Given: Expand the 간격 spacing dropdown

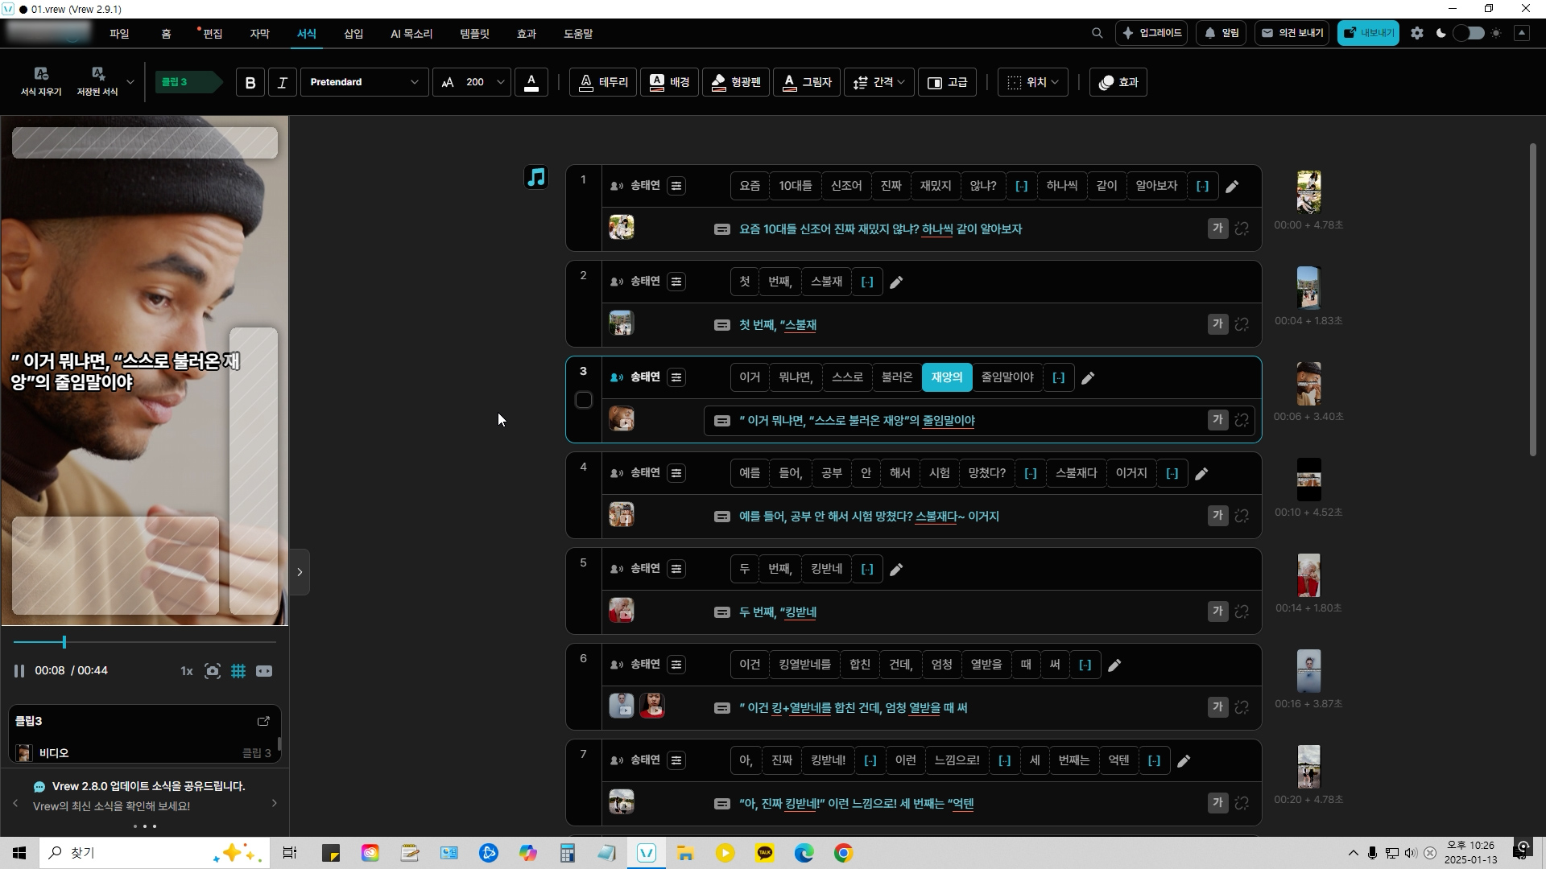Looking at the screenshot, I should pyautogui.click(x=878, y=82).
